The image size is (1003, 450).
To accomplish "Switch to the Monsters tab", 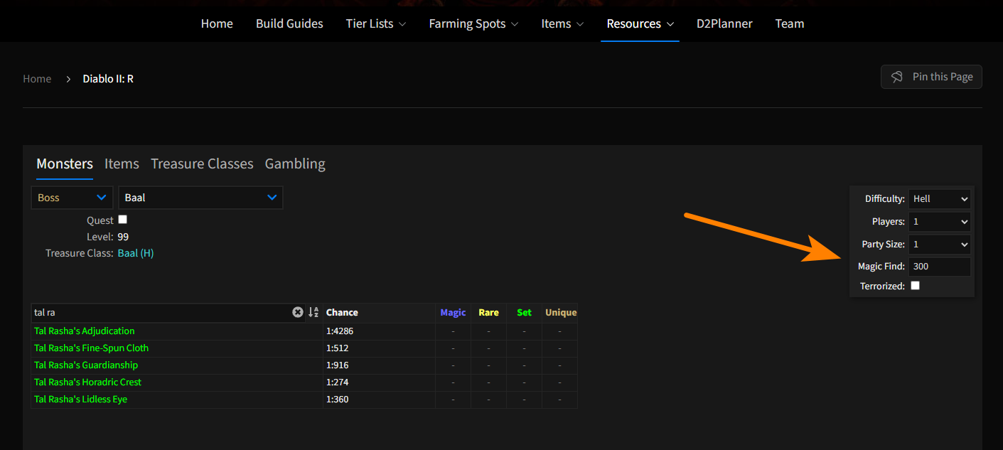I will tap(65, 164).
